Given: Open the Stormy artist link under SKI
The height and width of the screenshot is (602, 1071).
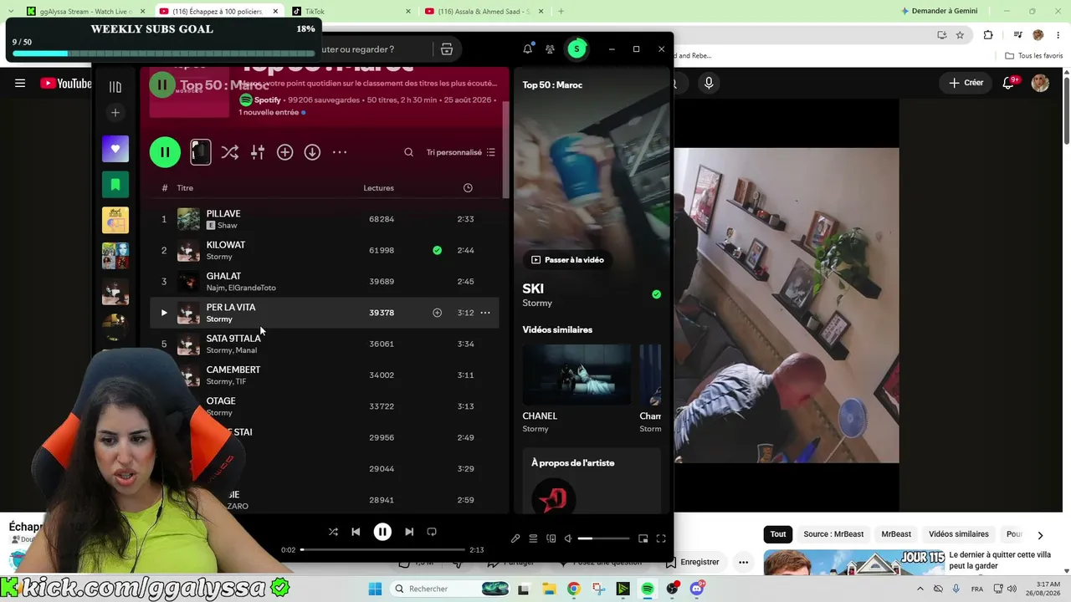Looking at the screenshot, I should [537, 304].
